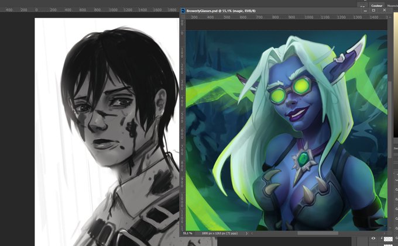The height and width of the screenshot is (246, 398).
Task: Toggle layer visibility eye icon
Action: tap(373, 238)
